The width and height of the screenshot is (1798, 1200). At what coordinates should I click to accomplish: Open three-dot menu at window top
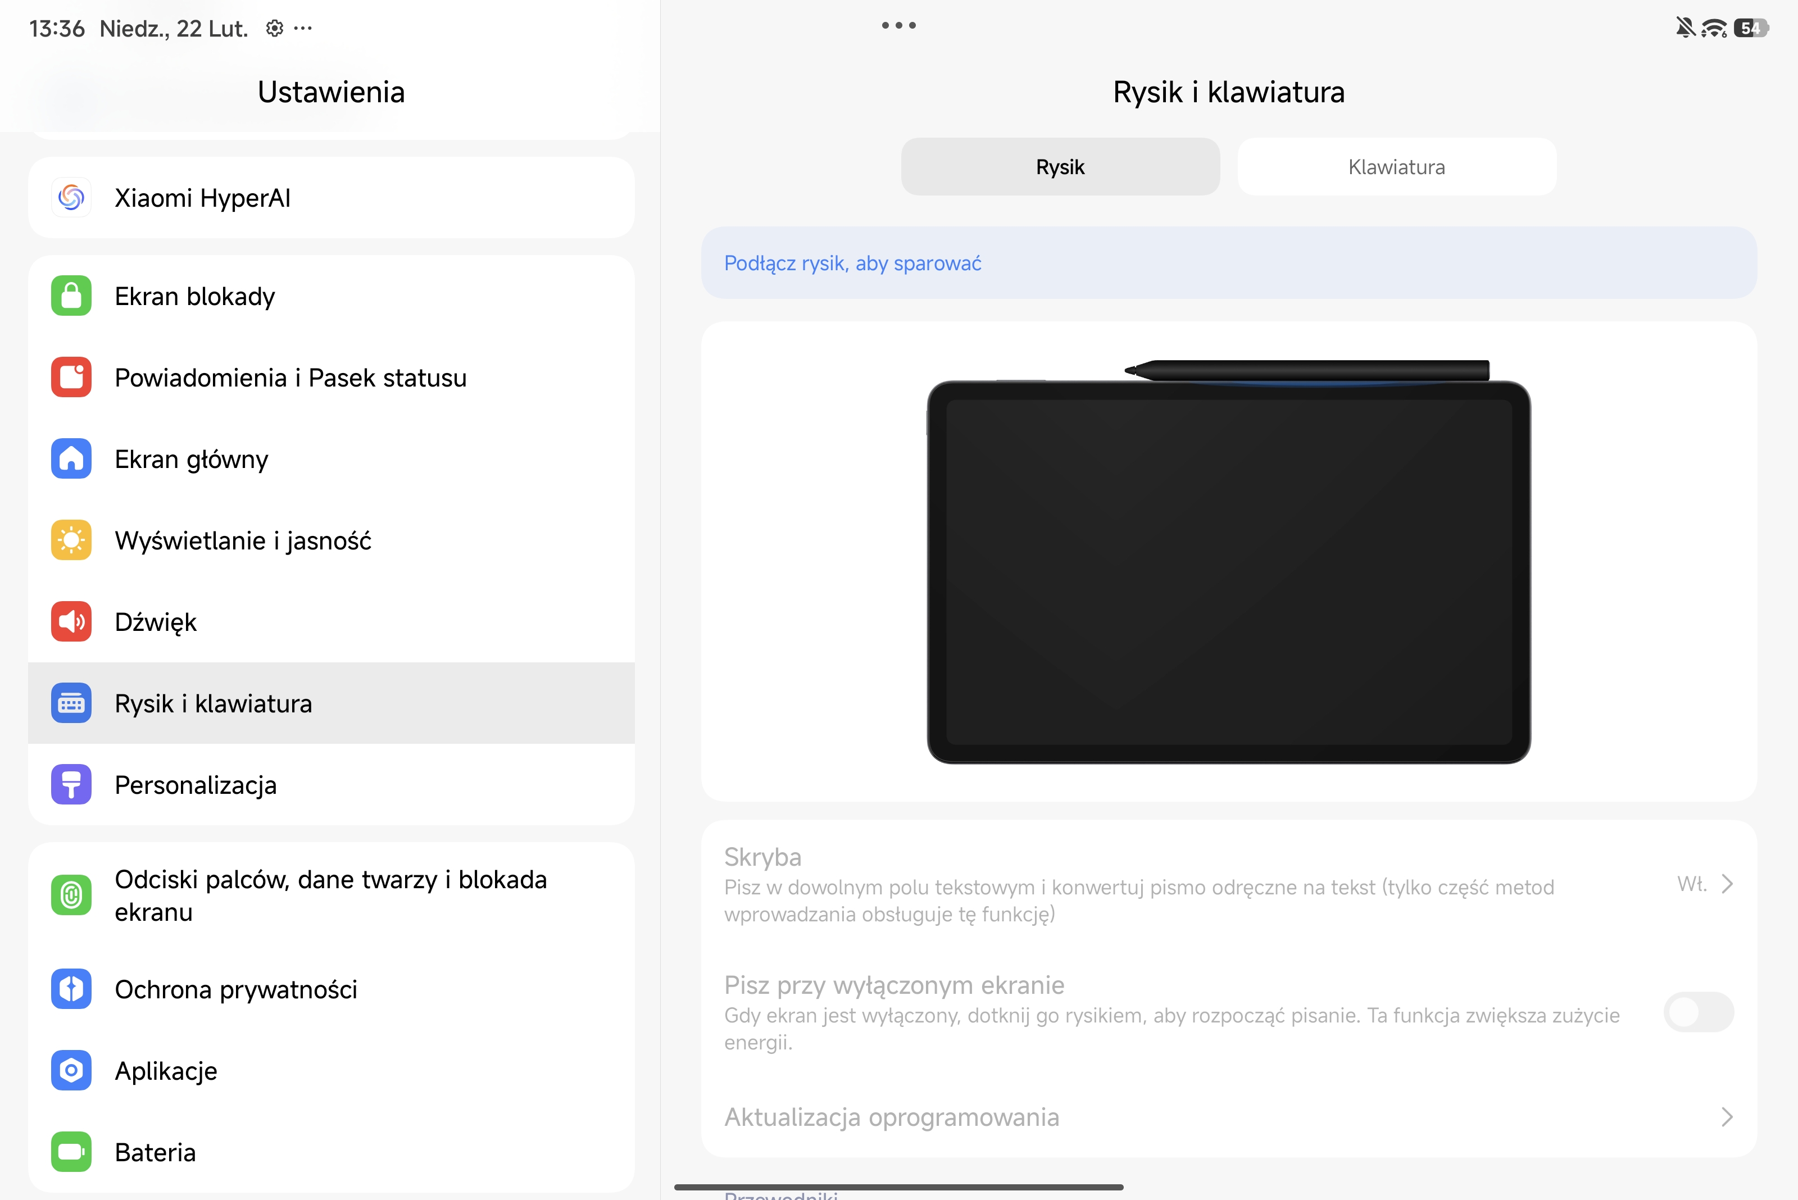(898, 25)
